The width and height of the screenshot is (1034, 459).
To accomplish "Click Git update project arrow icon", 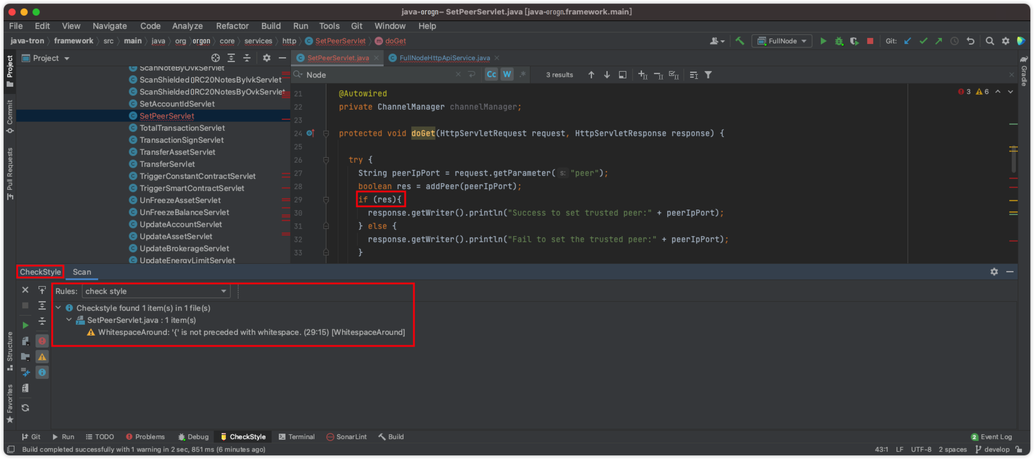I will [x=907, y=41].
